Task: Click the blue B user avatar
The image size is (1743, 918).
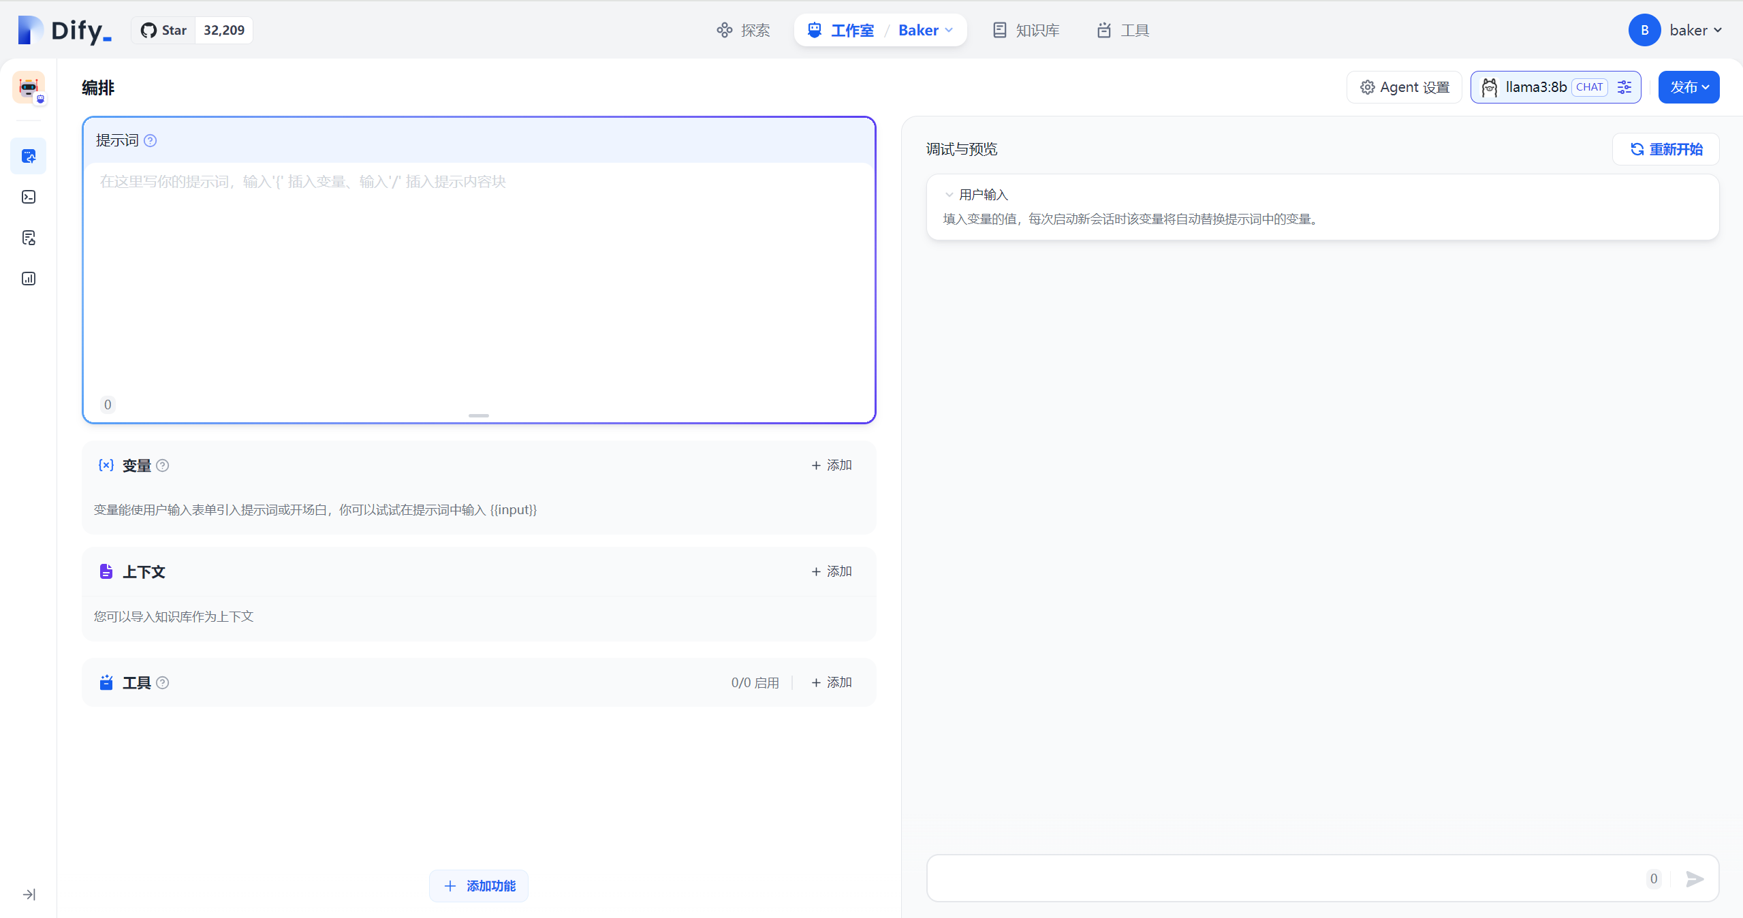Action: (x=1644, y=30)
